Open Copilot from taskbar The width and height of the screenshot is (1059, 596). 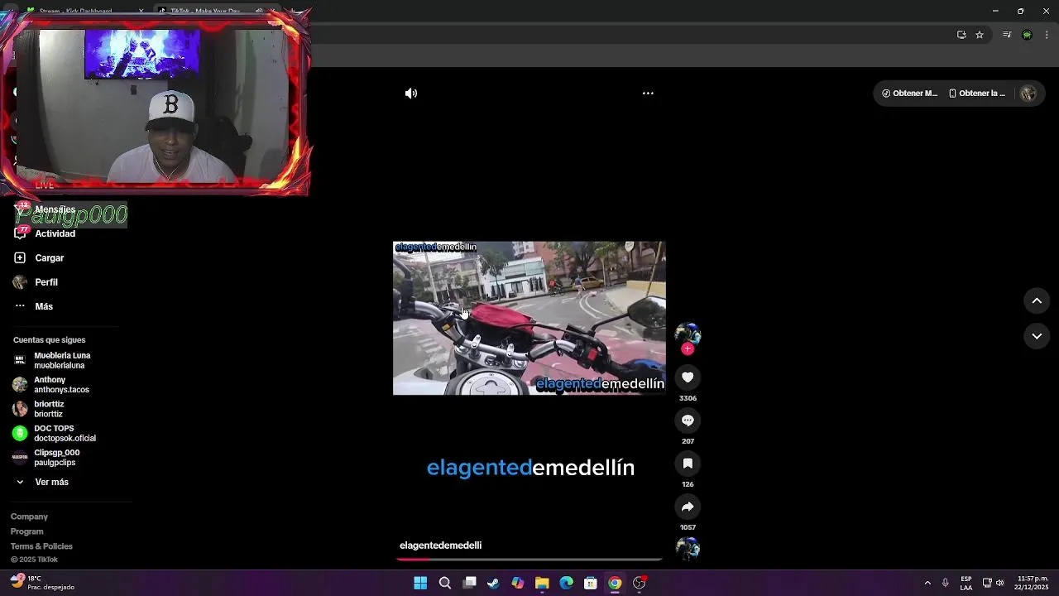click(518, 583)
